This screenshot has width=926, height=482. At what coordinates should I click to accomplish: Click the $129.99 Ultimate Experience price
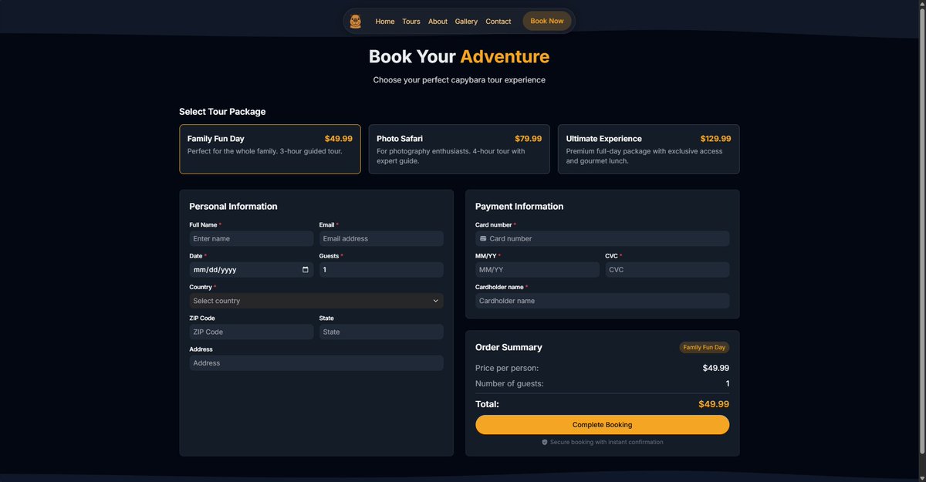(x=715, y=139)
